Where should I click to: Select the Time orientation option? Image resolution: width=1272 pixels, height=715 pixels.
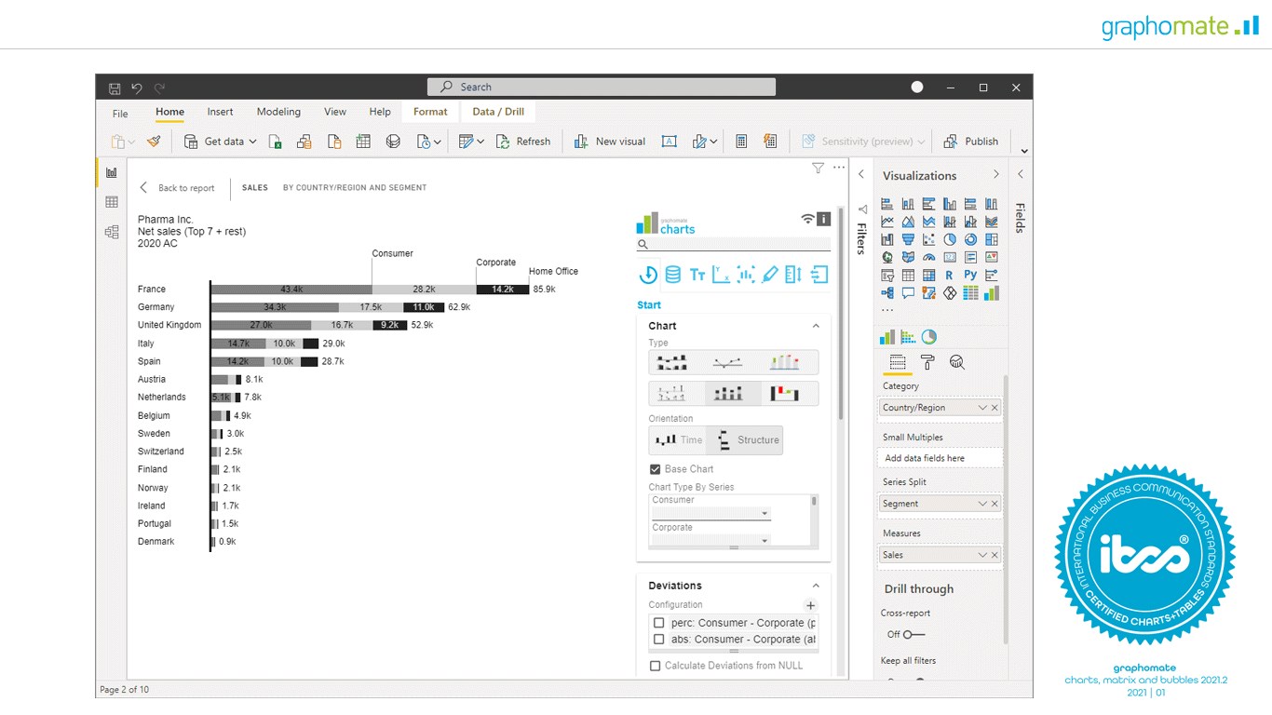(x=678, y=440)
